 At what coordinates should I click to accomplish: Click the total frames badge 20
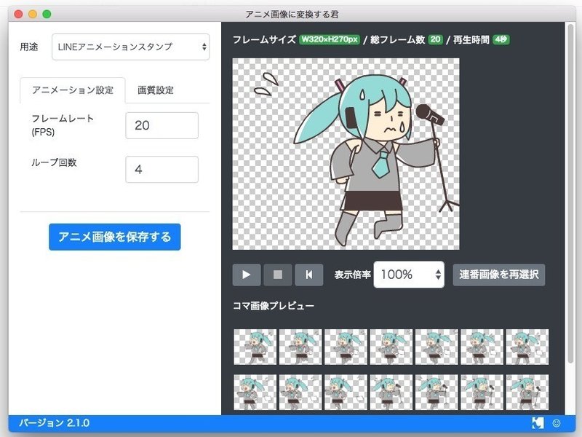435,39
